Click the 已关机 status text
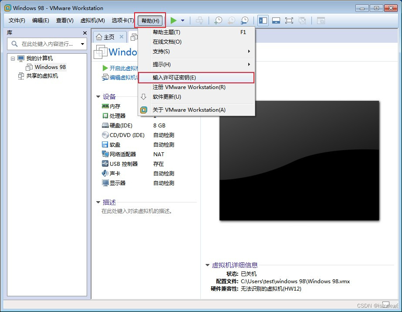402x312 pixels. pos(249,274)
